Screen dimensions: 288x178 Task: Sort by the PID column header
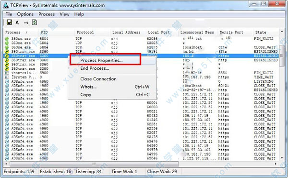tap(56, 32)
